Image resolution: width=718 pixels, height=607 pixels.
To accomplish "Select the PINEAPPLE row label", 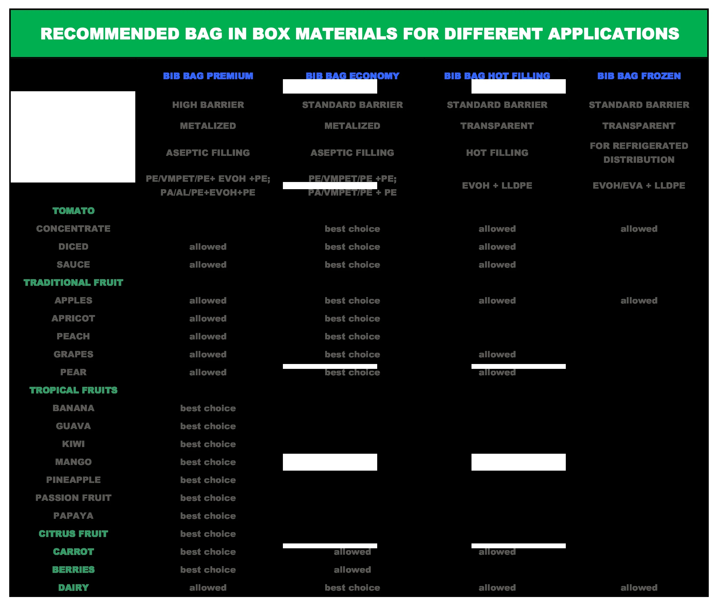I will coord(73,480).
